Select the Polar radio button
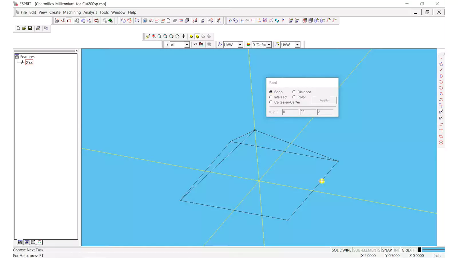 [x=294, y=97]
